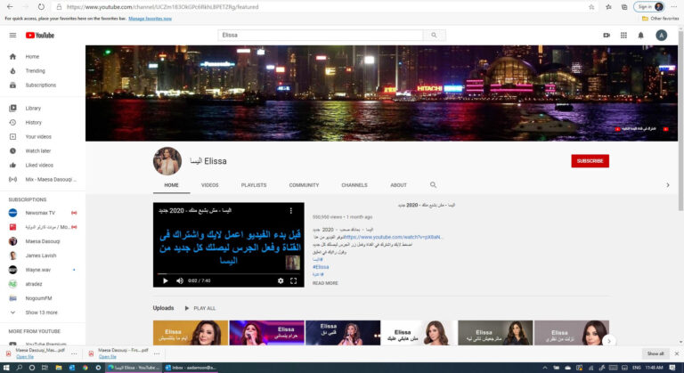Click the channel search magnifier icon
Image resolution: width=684 pixels, height=373 pixels.
tap(433, 185)
